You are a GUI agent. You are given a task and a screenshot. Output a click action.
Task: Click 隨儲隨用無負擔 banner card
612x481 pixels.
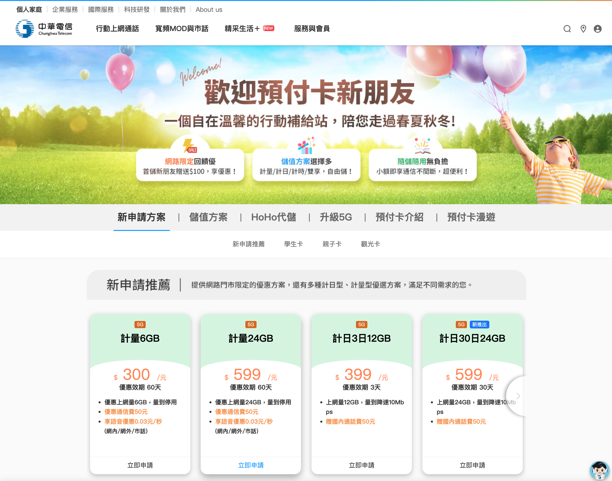(423, 165)
